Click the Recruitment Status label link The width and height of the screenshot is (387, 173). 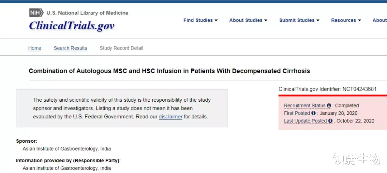pos(305,106)
